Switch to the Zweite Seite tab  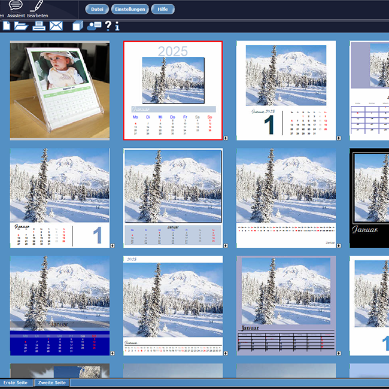click(x=52, y=382)
